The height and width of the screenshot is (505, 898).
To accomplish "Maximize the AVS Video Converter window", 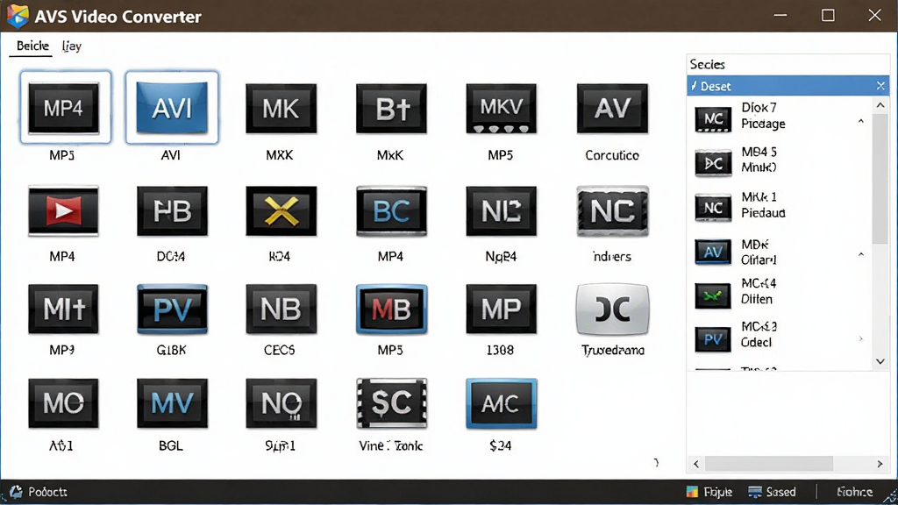I will click(828, 16).
